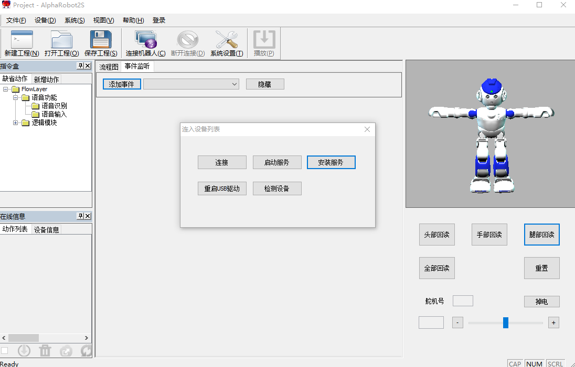Viewport: 575px width, 367px height.
Task: Click the 腿部回读 button
Action: 541,235
